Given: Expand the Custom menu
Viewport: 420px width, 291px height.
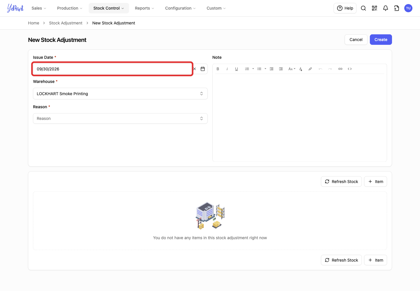Looking at the screenshot, I should pos(216,8).
